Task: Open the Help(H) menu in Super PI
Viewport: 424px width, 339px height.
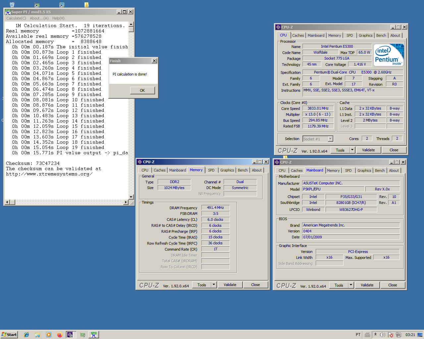Action: click(58, 18)
